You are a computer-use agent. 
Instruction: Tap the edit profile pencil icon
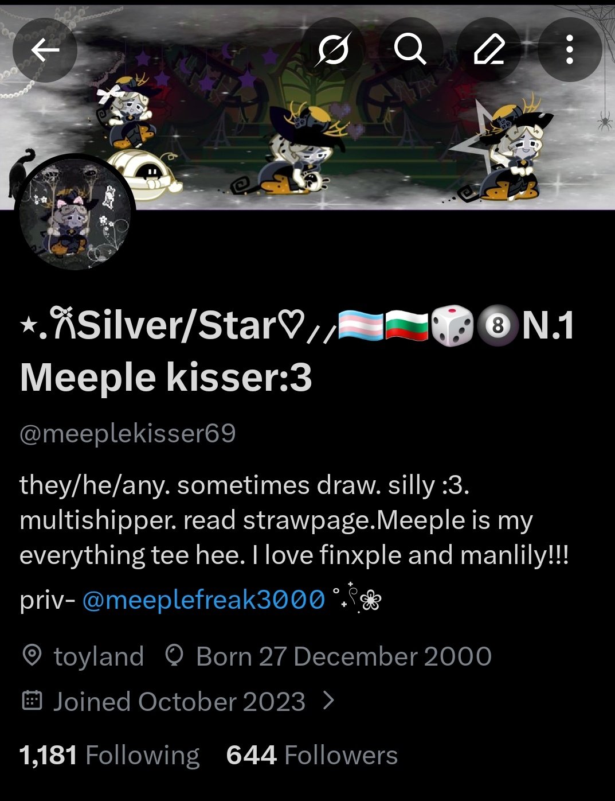pyautogui.click(x=489, y=50)
